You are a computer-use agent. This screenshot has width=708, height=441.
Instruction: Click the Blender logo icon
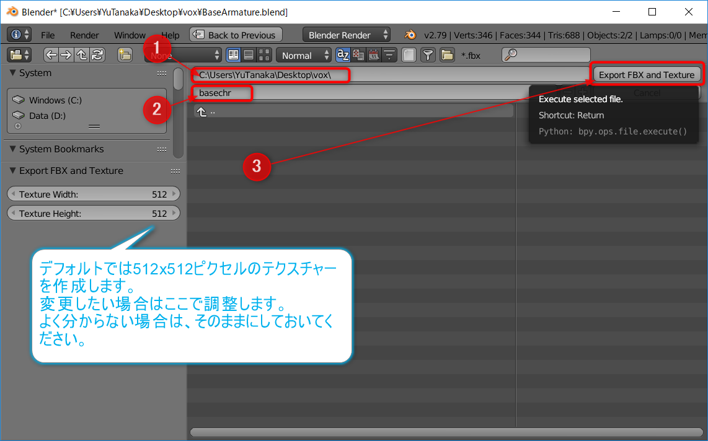click(410, 35)
